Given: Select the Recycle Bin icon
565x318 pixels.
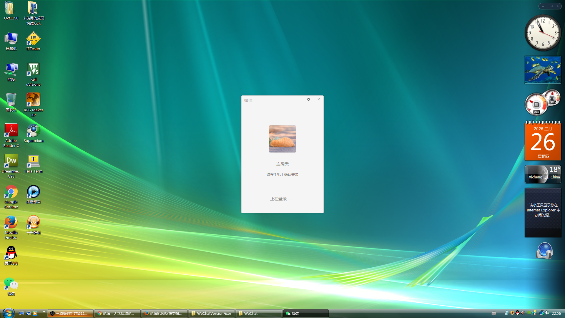Looking at the screenshot, I should pos(11,100).
